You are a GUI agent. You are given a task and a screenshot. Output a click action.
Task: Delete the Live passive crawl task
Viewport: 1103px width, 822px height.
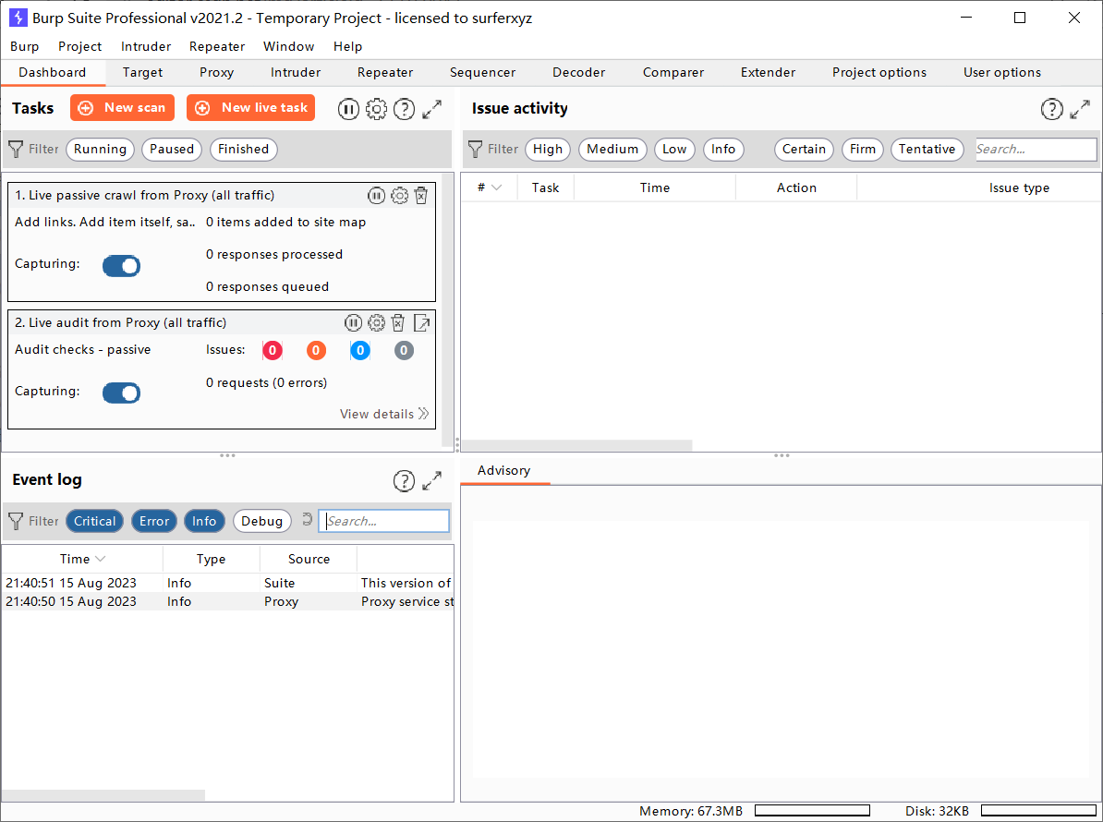pos(420,196)
